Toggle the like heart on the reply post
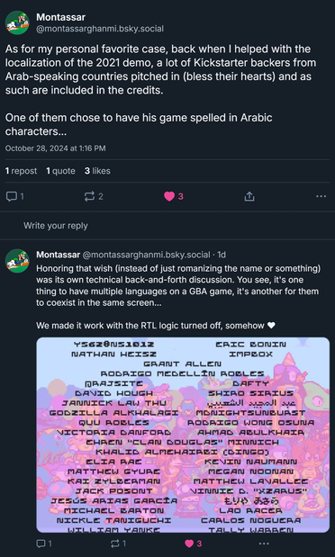Image resolution: width=335 pixels, height=557 pixels. coord(189,544)
